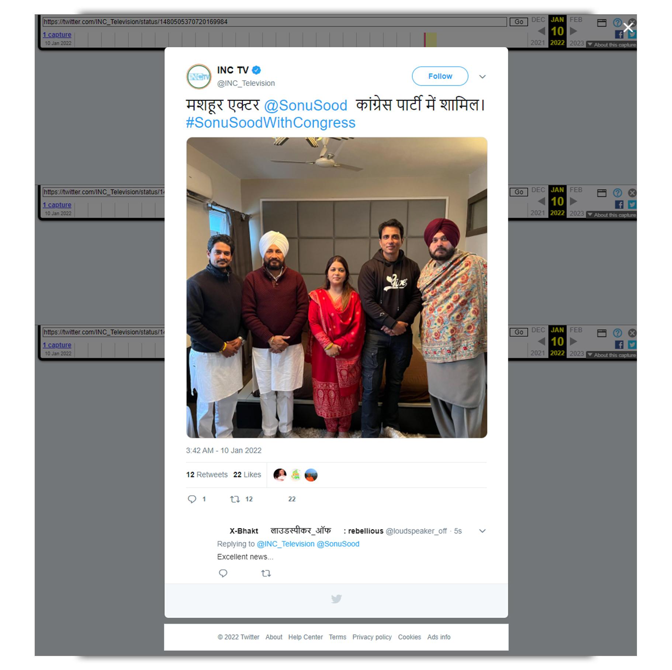Close the tweet overlay with the X
The image size is (672, 670).
(x=628, y=27)
